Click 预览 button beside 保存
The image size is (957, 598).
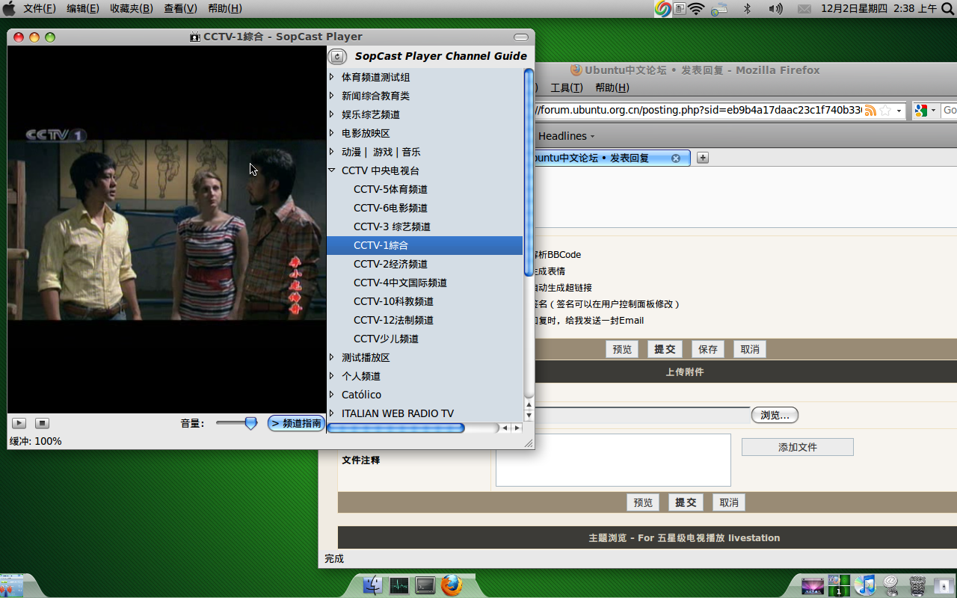tap(622, 349)
